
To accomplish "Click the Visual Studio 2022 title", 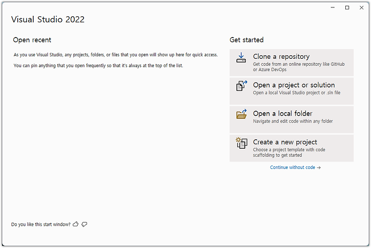I will pyautogui.click(x=48, y=19).
